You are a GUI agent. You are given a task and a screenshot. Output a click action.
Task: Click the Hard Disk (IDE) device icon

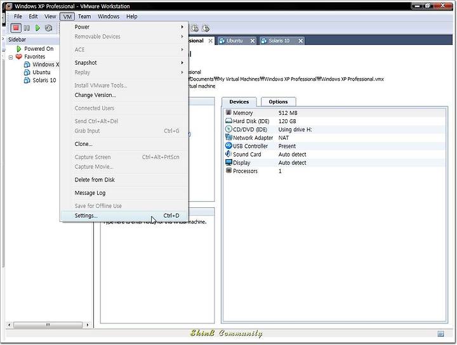click(x=228, y=121)
